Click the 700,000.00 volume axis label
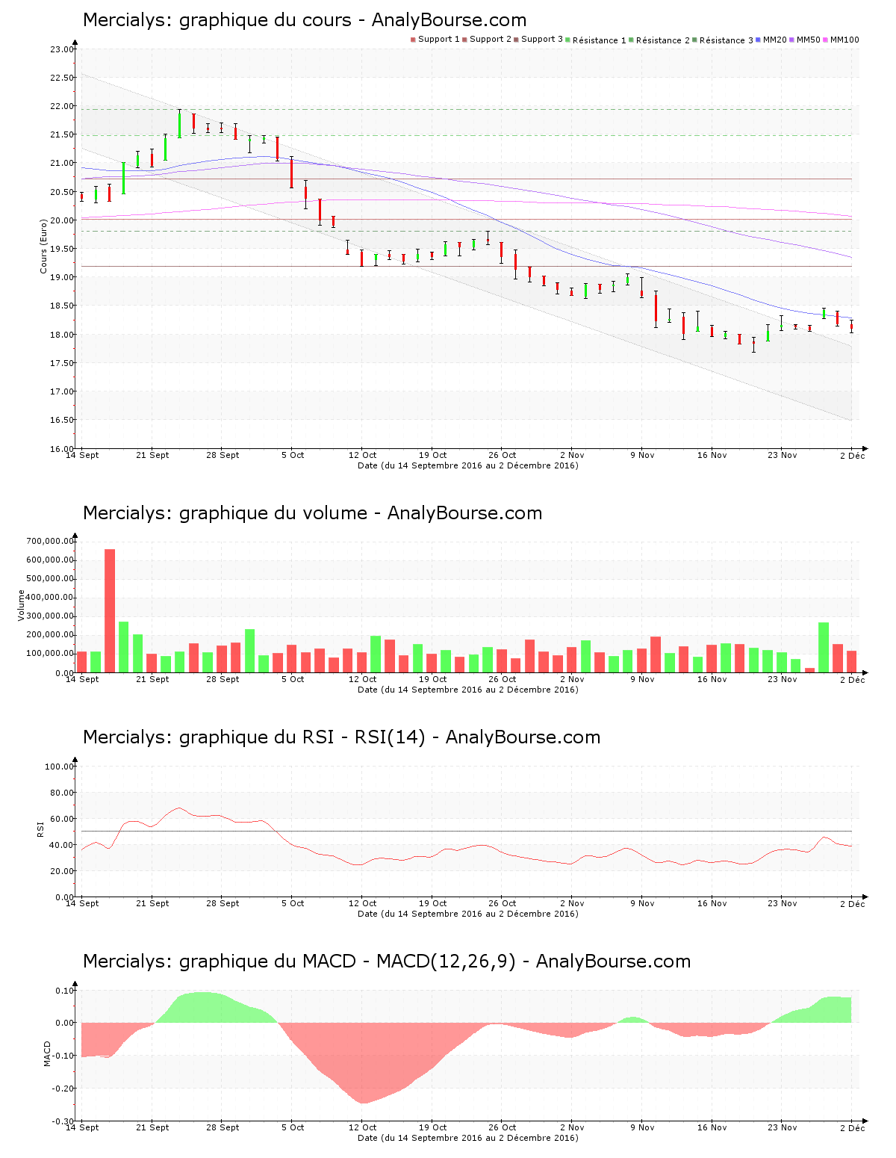This screenshot has width=896, height=1158. click(x=50, y=541)
